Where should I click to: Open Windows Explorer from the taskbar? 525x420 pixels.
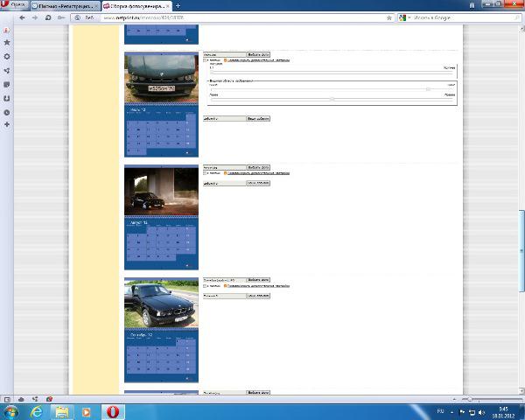coord(61,412)
